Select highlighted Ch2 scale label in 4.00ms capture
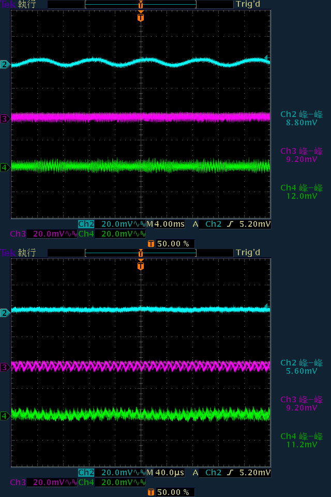The width and height of the screenshot is (331, 497). point(86,224)
